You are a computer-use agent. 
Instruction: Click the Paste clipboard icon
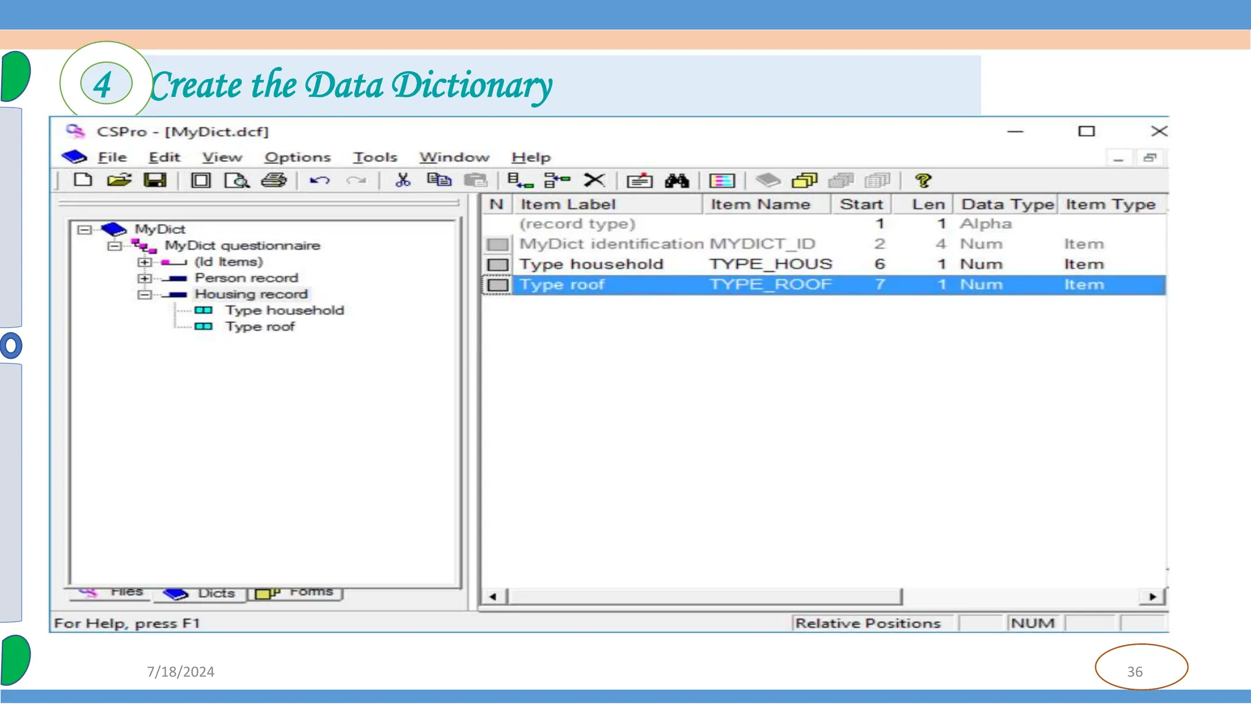[475, 180]
